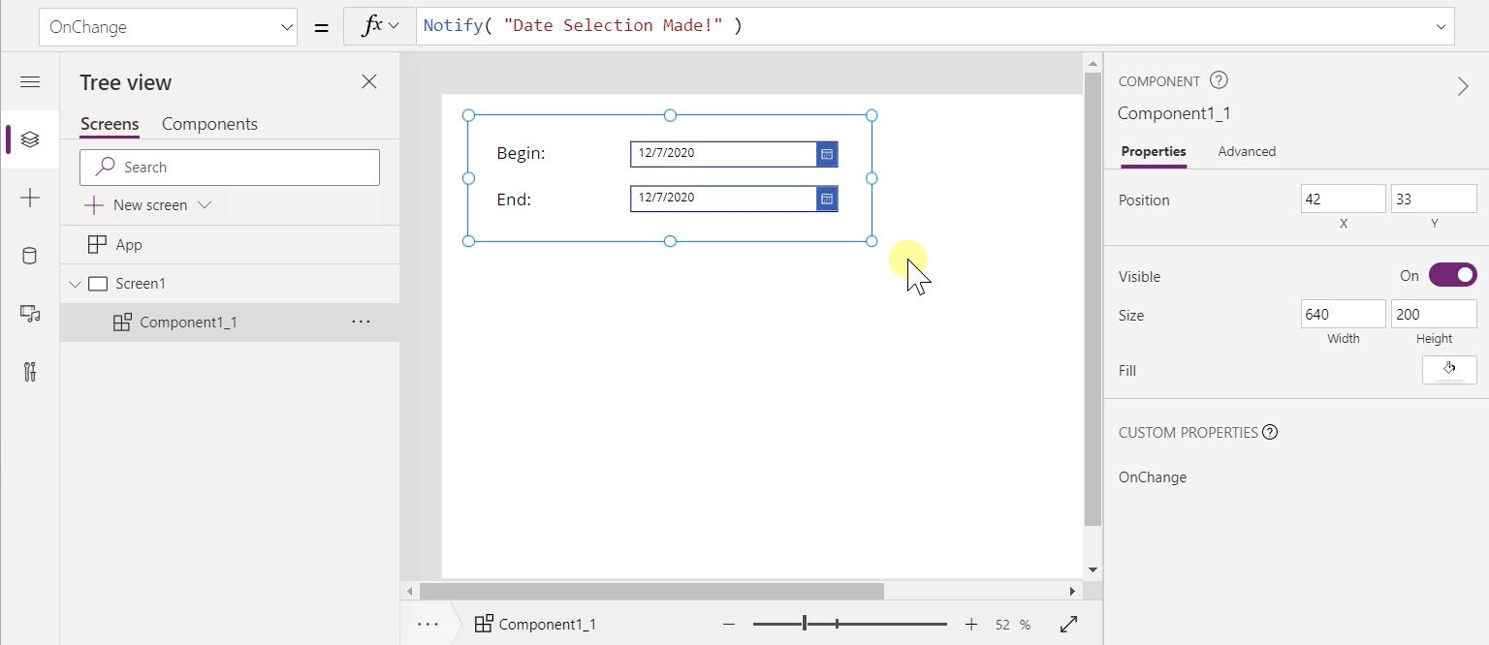1489x645 pixels.
Task: Switch to the Components tab
Action: [x=209, y=124]
